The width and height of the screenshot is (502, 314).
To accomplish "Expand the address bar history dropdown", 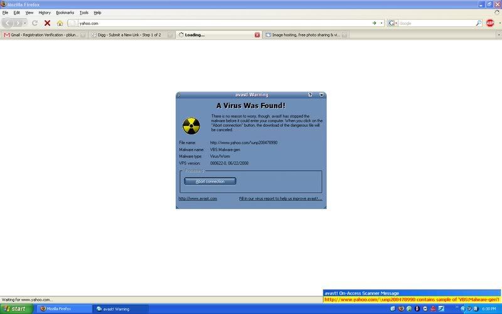I will click(x=382, y=23).
